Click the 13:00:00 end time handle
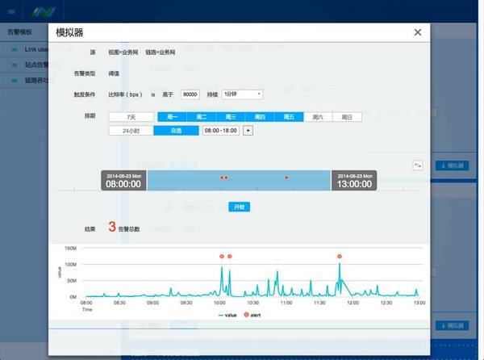 354,180
